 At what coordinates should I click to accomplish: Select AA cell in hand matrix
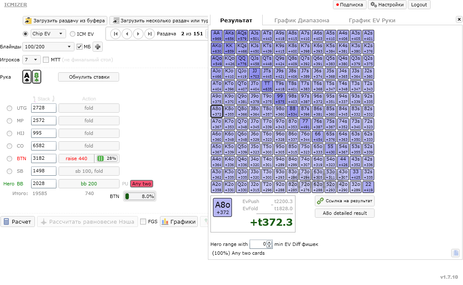[217, 35]
